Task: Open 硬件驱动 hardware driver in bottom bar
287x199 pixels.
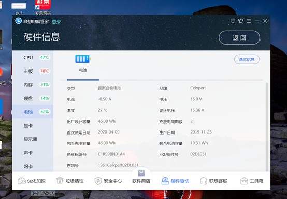Action: (x=175, y=181)
